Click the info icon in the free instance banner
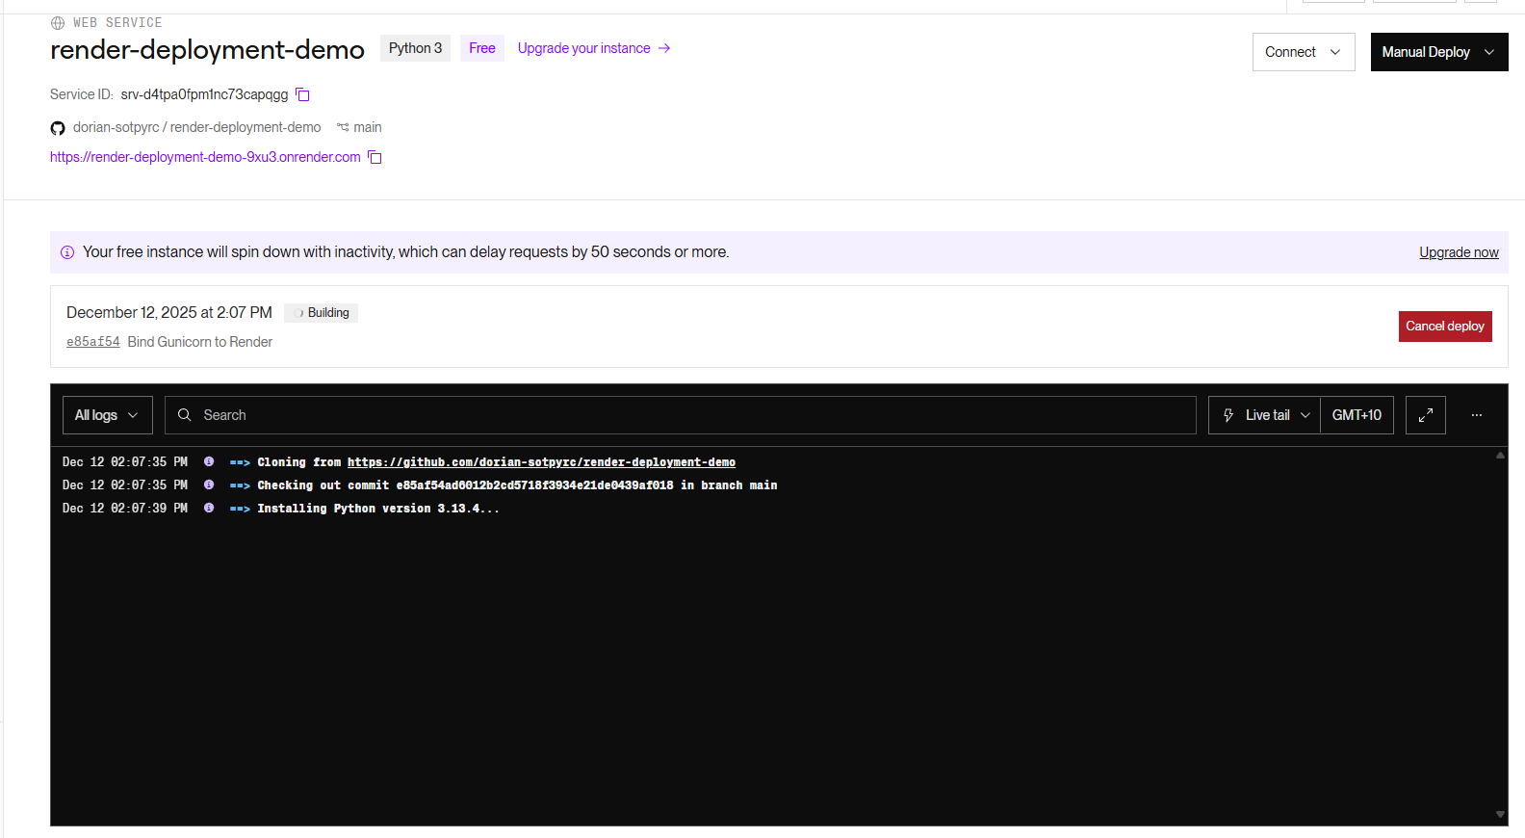The height and width of the screenshot is (838, 1525). click(67, 252)
